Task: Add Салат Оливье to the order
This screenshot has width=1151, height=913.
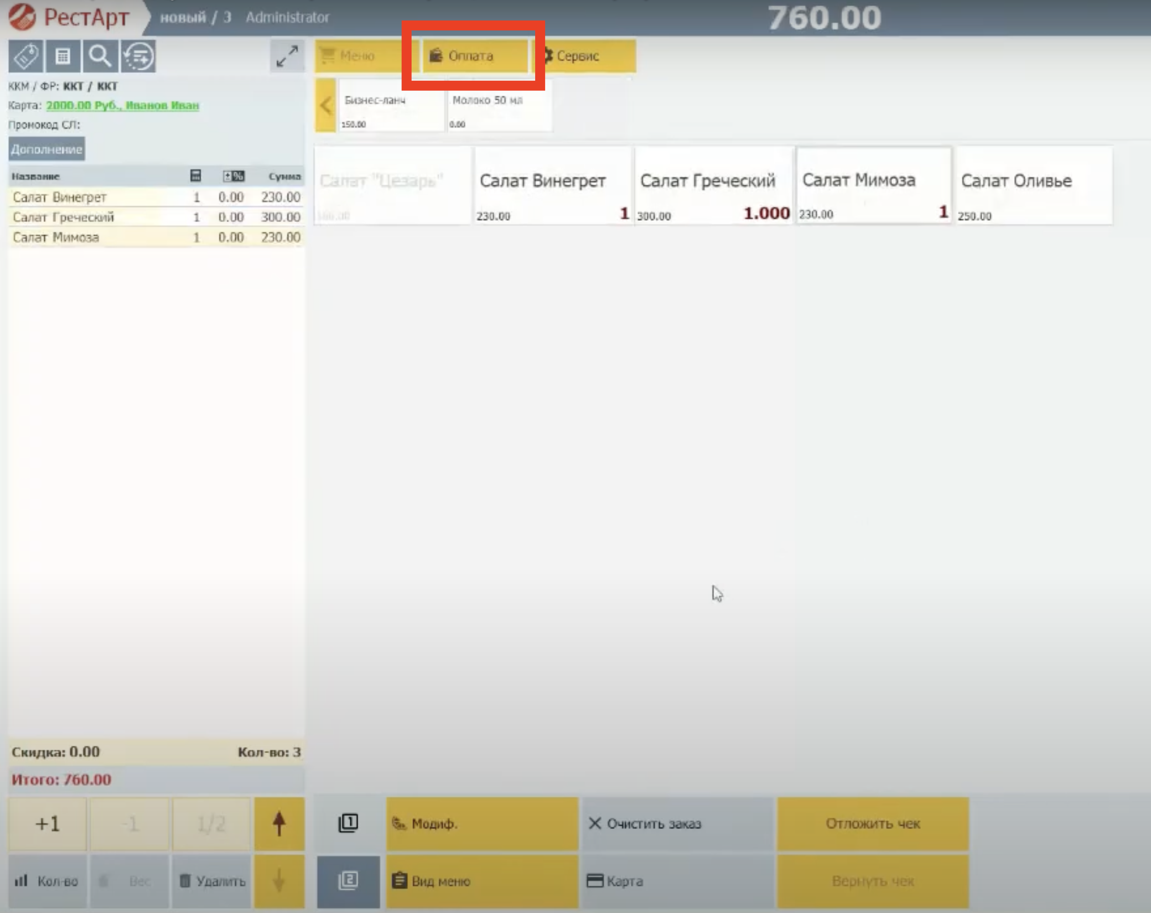Action: tap(1034, 186)
